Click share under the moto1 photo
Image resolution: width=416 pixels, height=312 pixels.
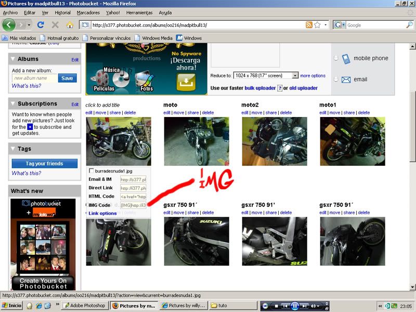(349, 112)
